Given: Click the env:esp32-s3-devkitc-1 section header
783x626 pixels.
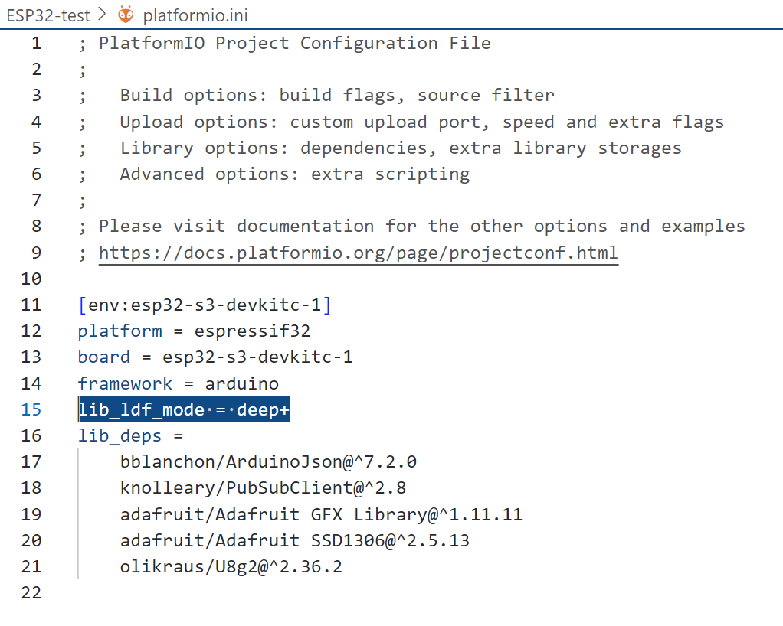Looking at the screenshot, I should [205, 305].
